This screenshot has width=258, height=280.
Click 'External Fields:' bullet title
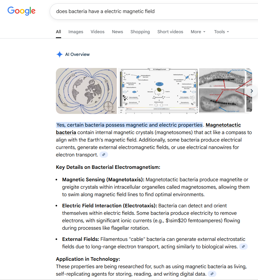[x=80, y=239]
